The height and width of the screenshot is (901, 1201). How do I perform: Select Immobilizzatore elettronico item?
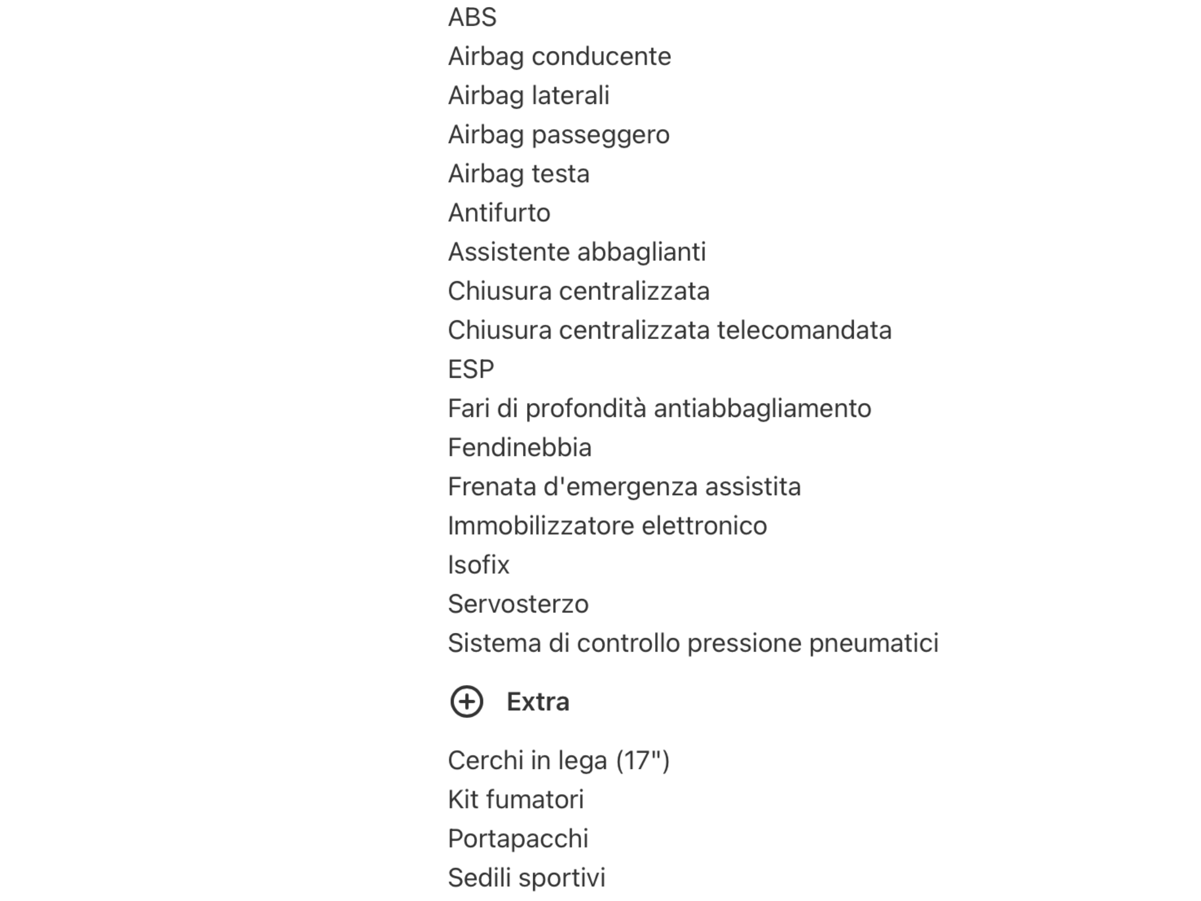[x=608, y=526]
